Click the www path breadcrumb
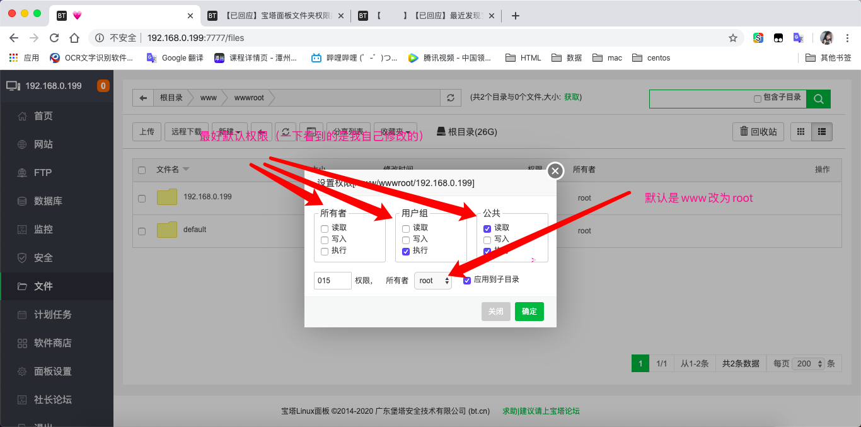The height and width of the screenshot is (427, 861). click(209, 98)
